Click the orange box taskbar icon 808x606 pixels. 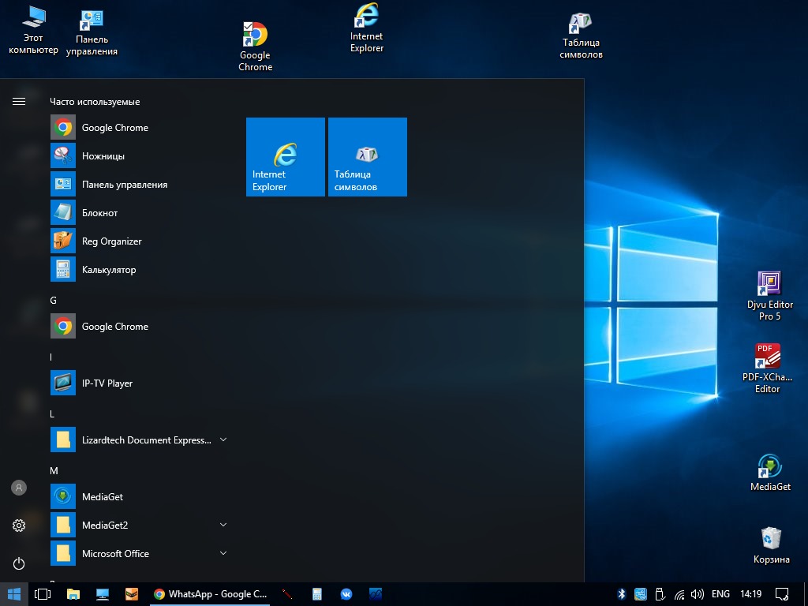[x=132, y=594]
